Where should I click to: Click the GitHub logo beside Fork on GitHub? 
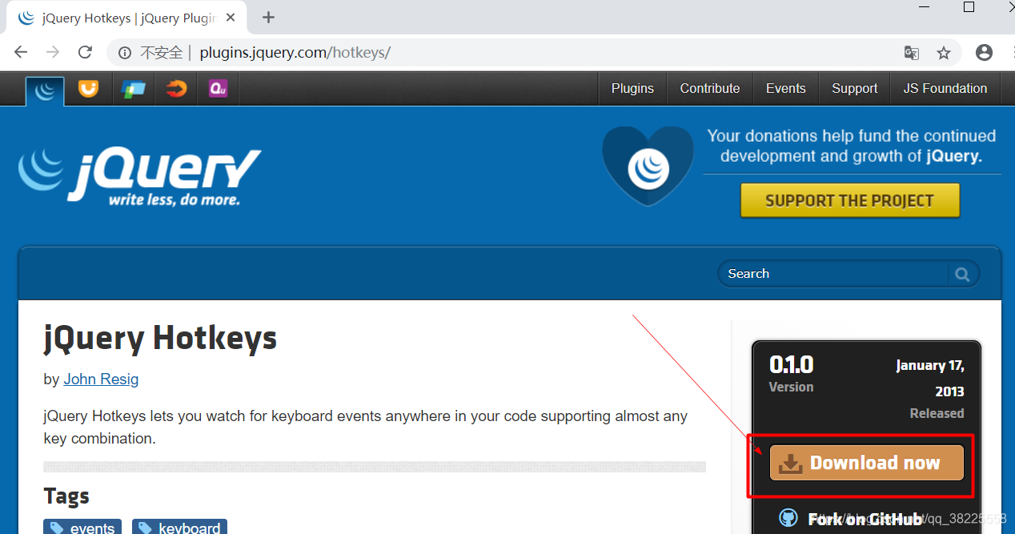click(x=788, y=518)
